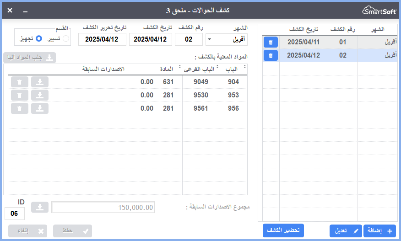The image size is (401, 241).
Task: Click the SmartSoft logo
Action: [x=379, y=10]
